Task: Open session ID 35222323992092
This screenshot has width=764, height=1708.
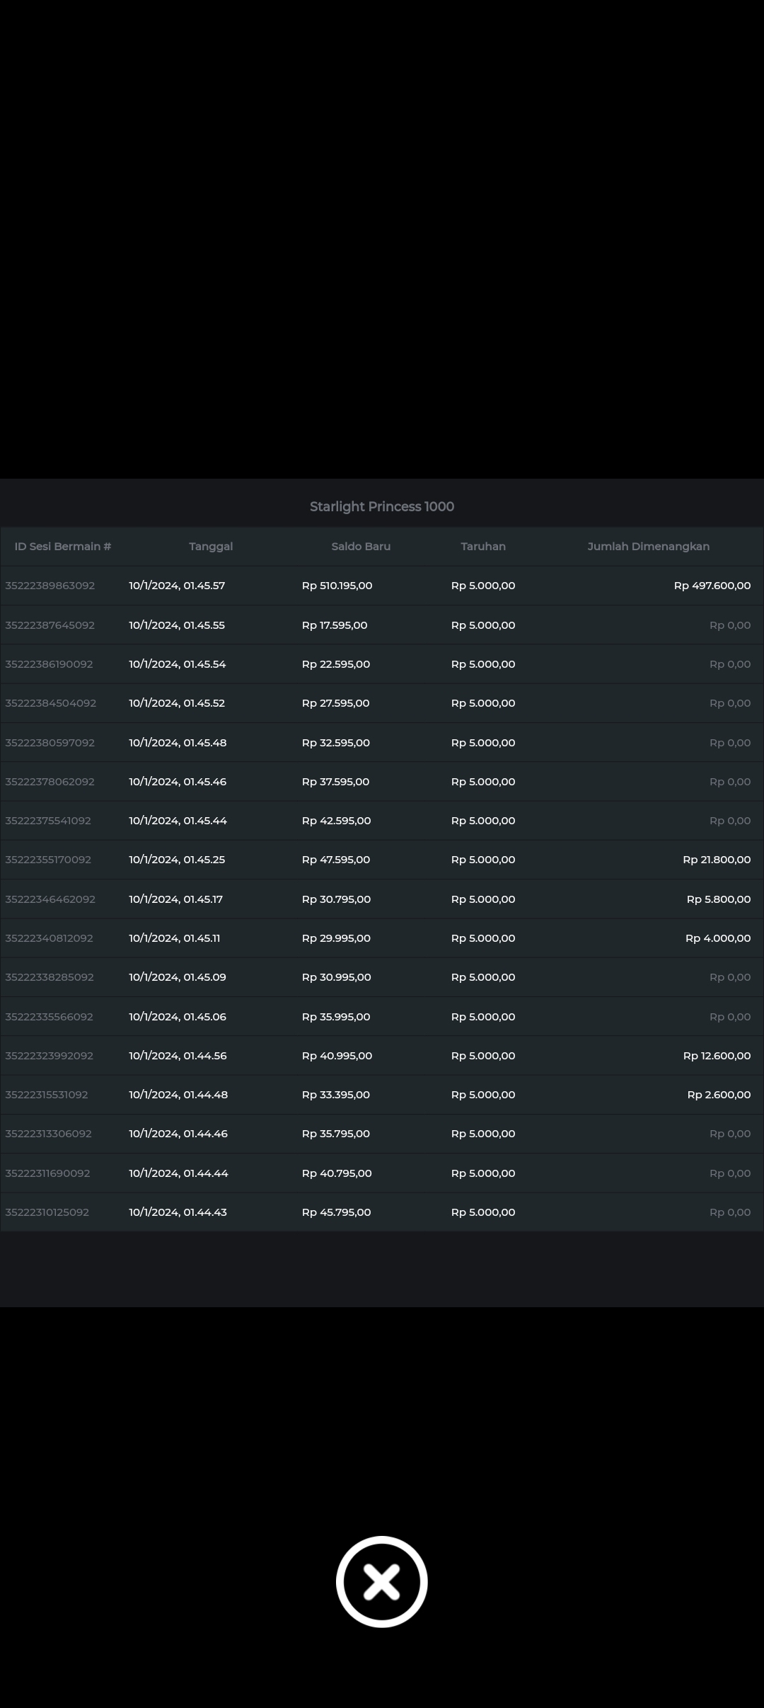Action: [x=50, y=1055]
